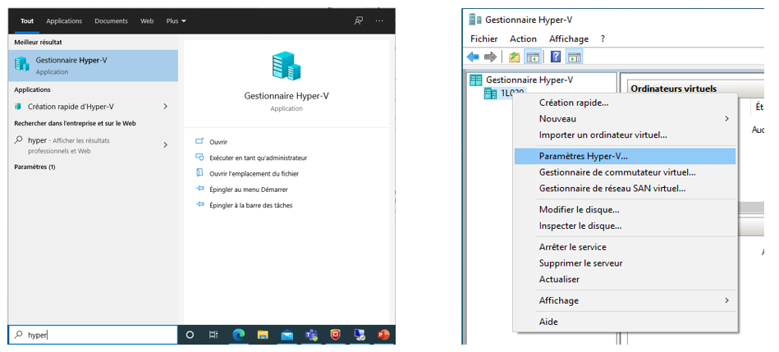Click the feedback person icon in search header
This screenshot has height=352, width=779.
(358, 21)
